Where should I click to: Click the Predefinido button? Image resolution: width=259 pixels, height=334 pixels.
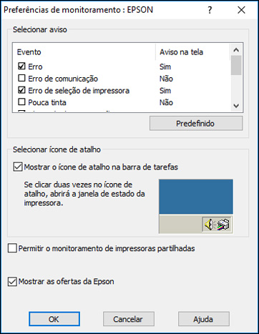pyautogui.click(x=196, y=124)
